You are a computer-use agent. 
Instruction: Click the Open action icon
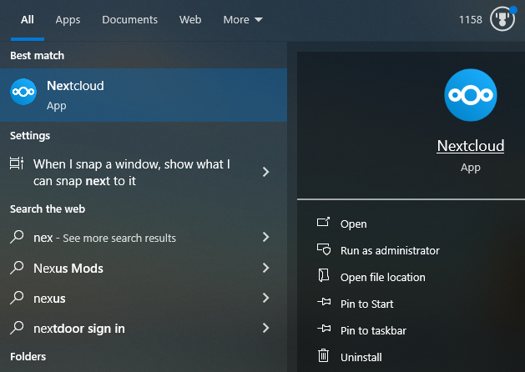324,222
